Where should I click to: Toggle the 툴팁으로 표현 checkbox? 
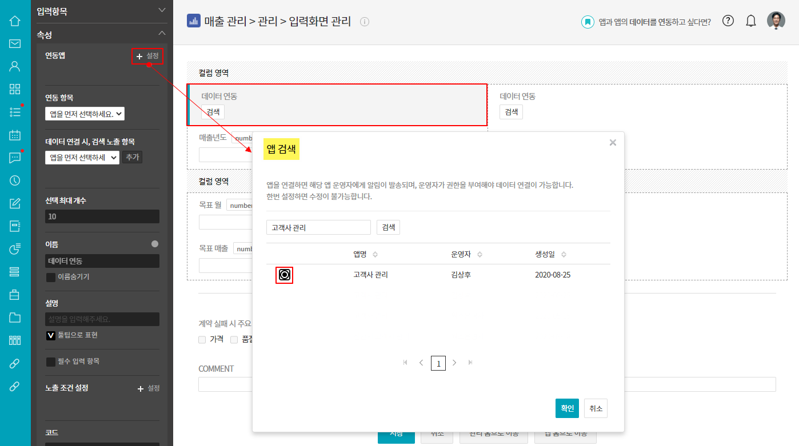pyautogui.click(x=51, y=335)
